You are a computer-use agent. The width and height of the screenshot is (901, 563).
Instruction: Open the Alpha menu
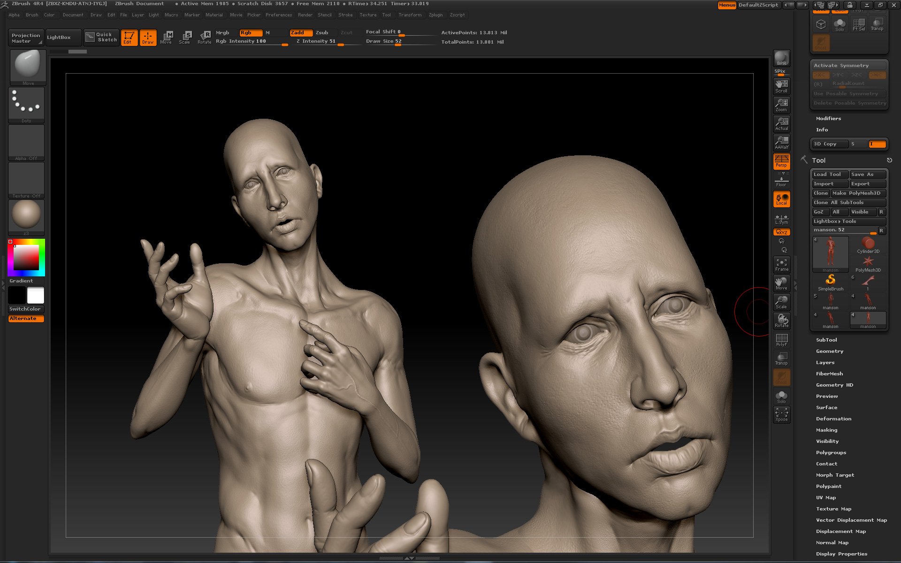(14, 15)
